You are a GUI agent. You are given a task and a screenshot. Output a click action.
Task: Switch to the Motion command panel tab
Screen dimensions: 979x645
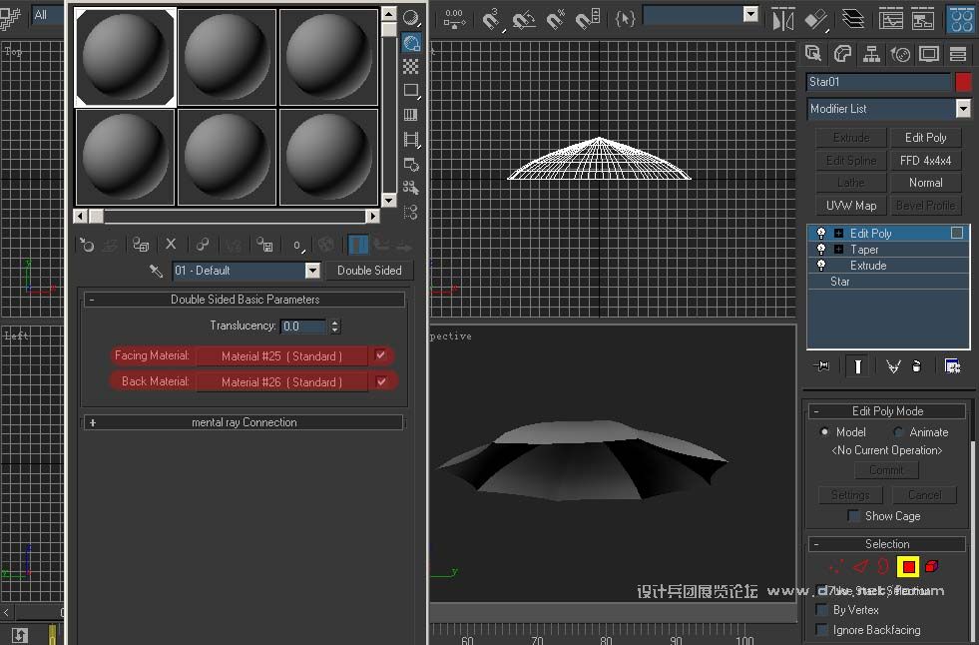point(900,54)
